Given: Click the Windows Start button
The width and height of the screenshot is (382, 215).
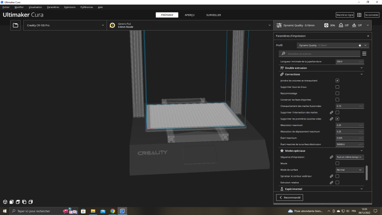Looking at the screenshot, I should click(5, 211).
